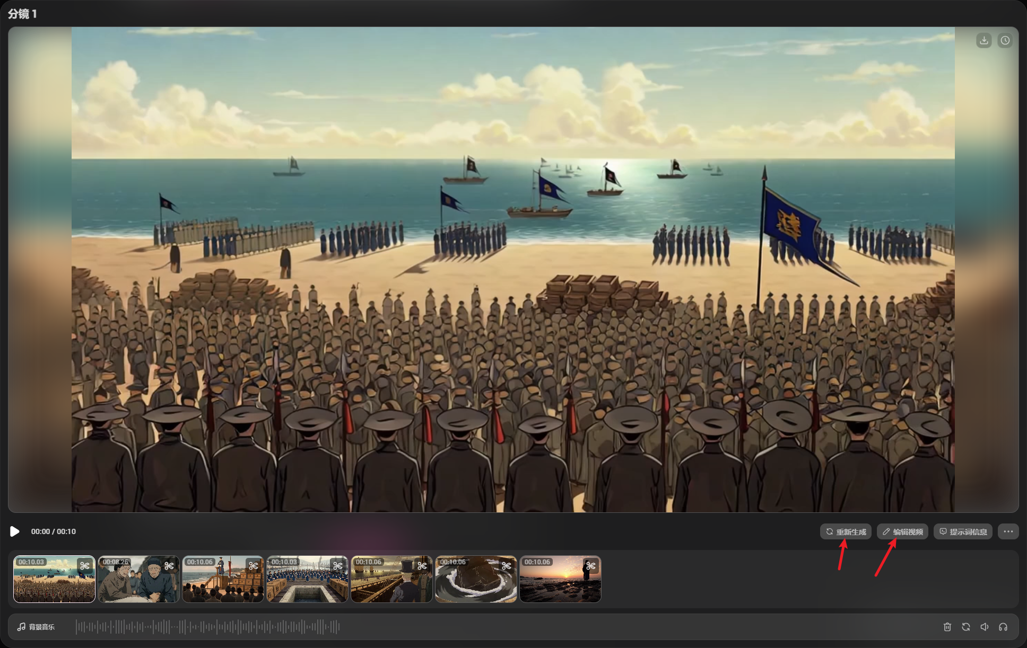This screenshot has width=1027, height=648.
Task: Click the download icon on the video preview
Action: click(984, 41)
